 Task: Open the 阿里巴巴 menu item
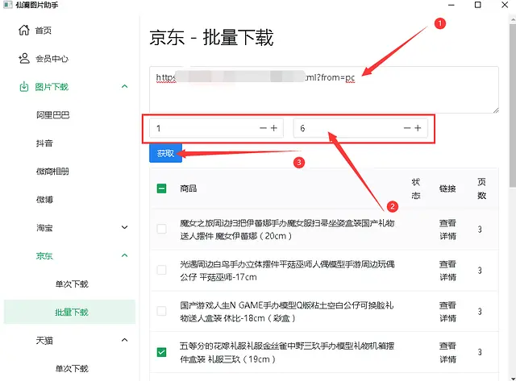pos(52,114)
